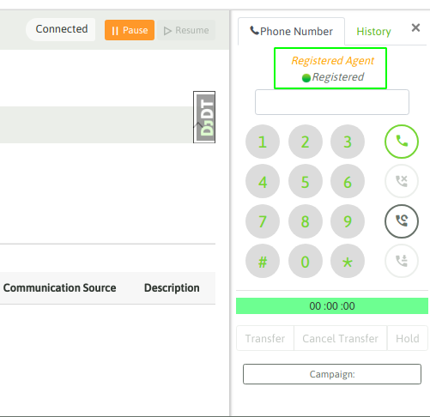This screenshot has width=430, height=417.
Task: Open the DT side tab handle
Action: coord(204,118)
